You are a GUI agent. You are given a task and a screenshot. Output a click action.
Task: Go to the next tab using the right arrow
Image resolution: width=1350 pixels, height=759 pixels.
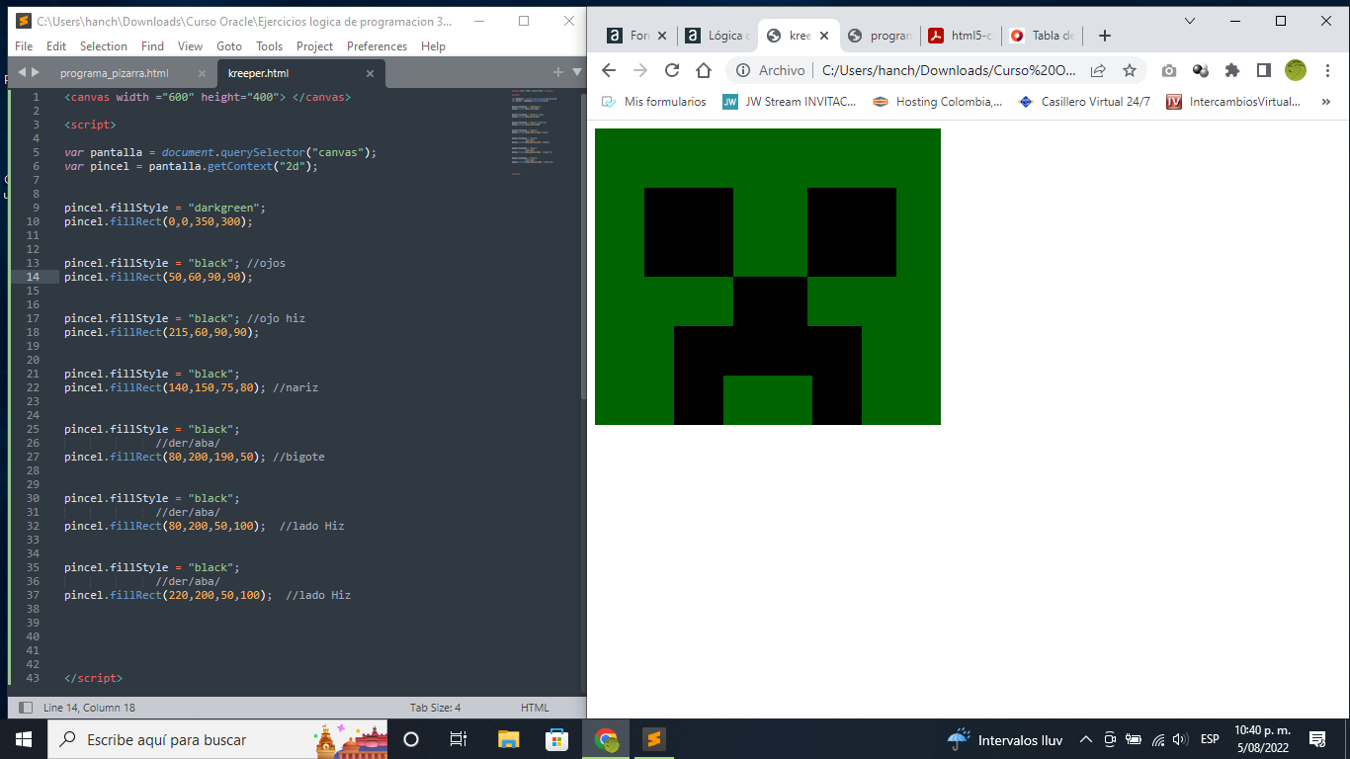click(37, 72)
